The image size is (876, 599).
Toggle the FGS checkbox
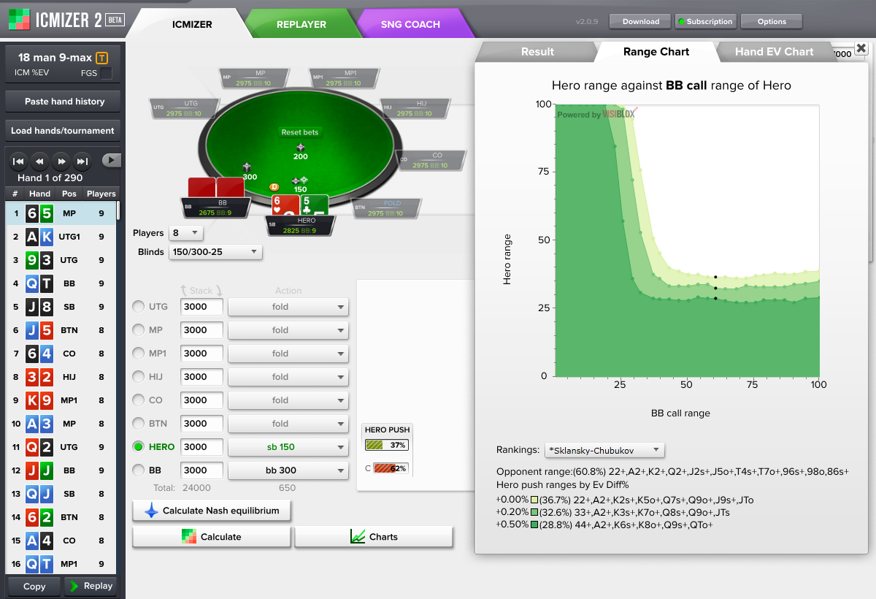106,73
